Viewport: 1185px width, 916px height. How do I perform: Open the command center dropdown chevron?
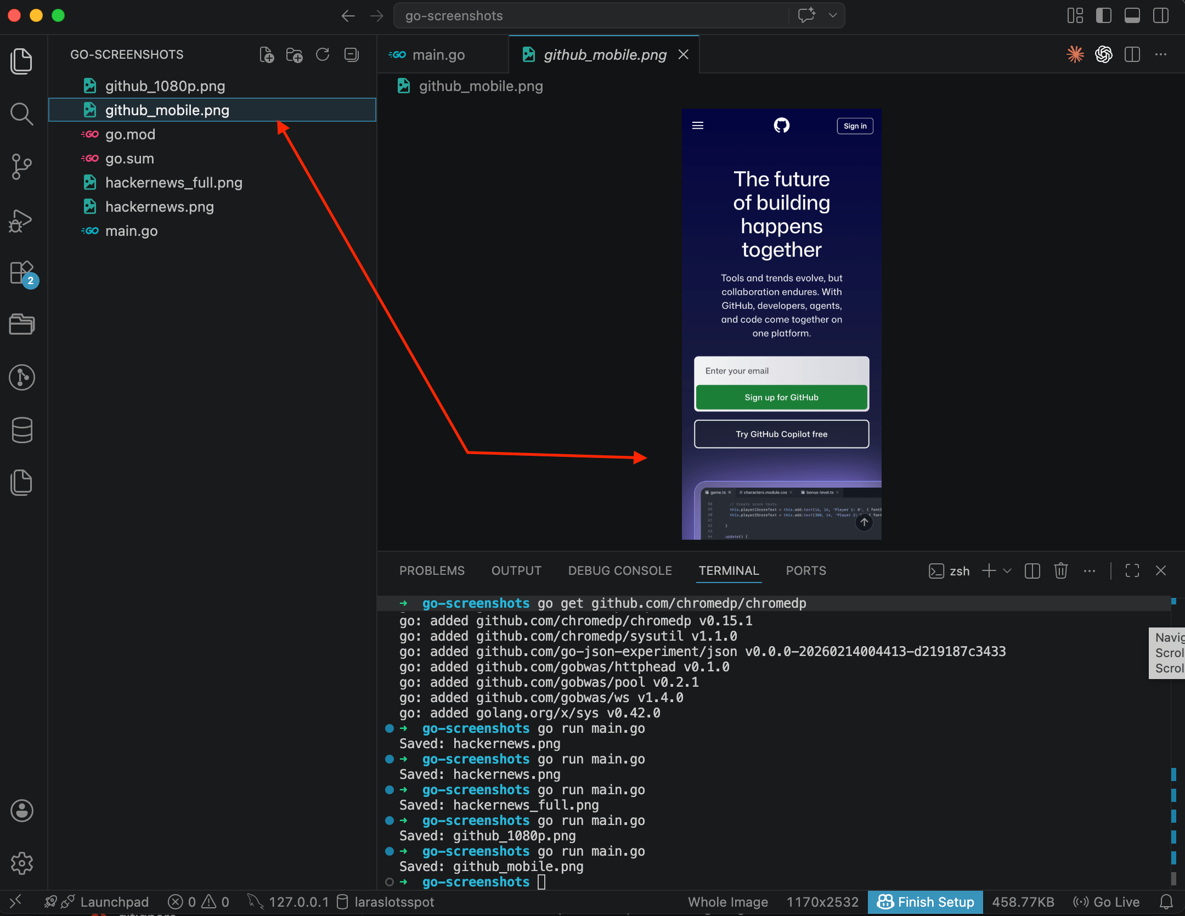pos(833,15)
